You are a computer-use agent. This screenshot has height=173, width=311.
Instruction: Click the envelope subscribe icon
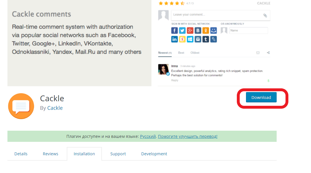tap(258, 53)
